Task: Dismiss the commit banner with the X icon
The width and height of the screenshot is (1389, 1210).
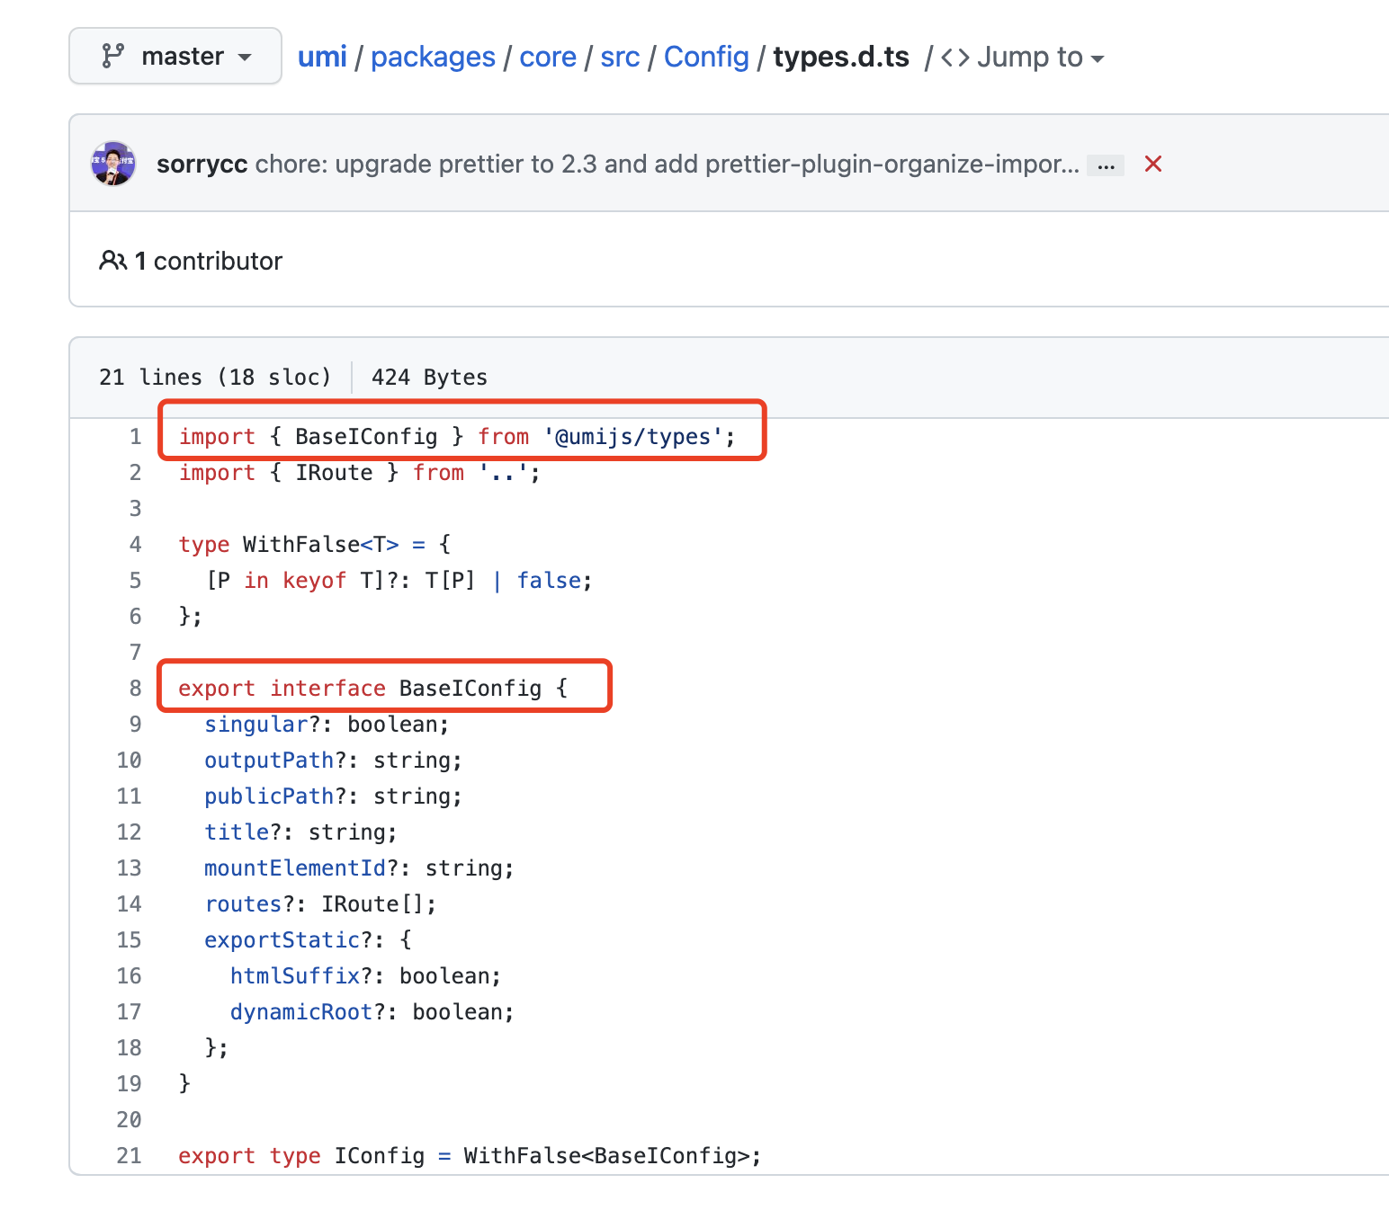Action: pos(1152,165)
